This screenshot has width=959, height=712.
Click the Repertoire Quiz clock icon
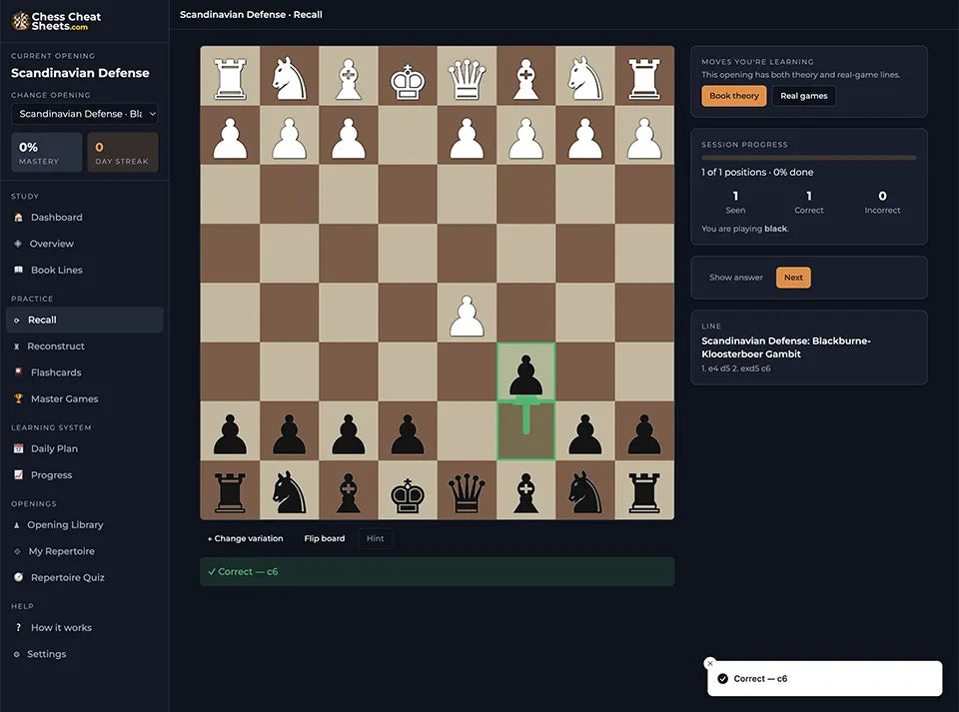(18, 577)
